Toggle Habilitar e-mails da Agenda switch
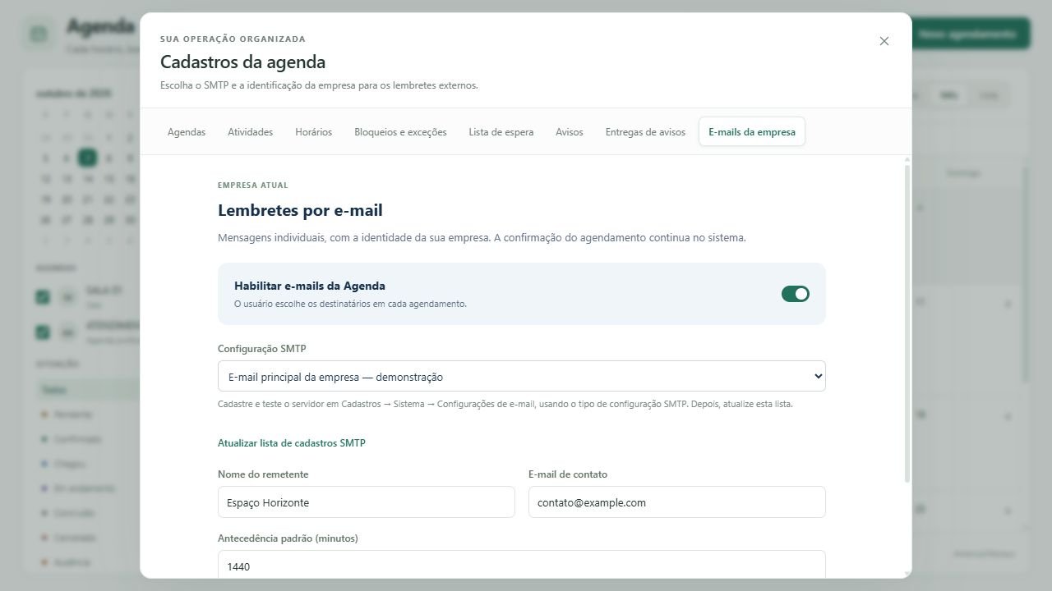The image size is (1052, 591). pyautogui.click(x=795, y=294)
